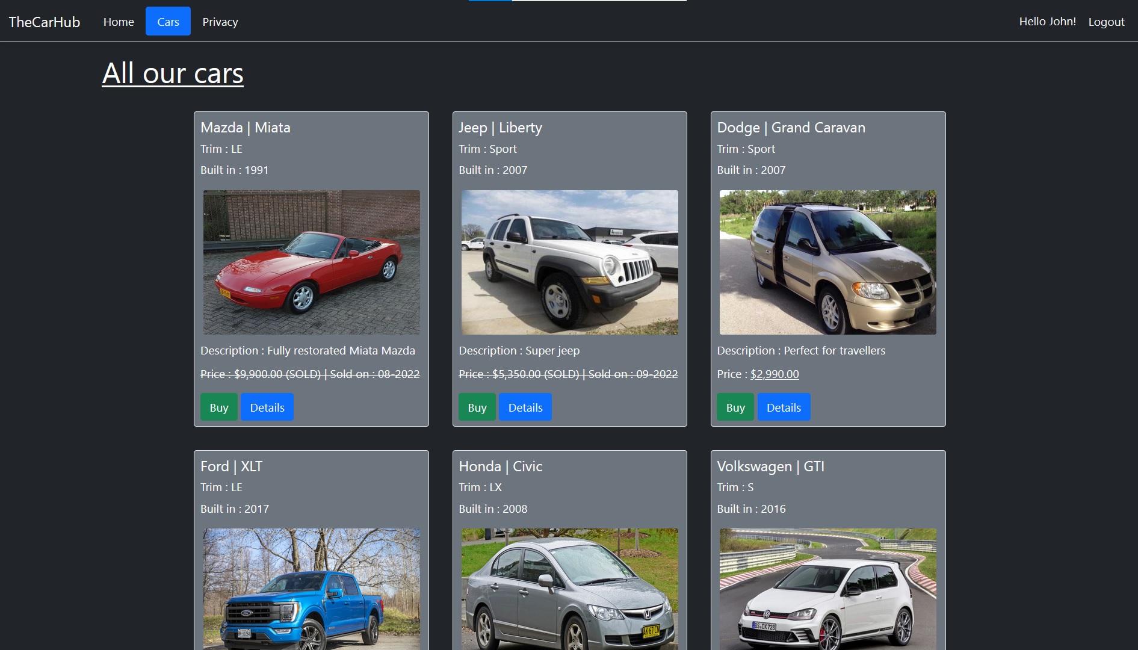This screenshot has width=1138, height=650.
Task: Click the Hello John! account link
Action: (1047, 22)
